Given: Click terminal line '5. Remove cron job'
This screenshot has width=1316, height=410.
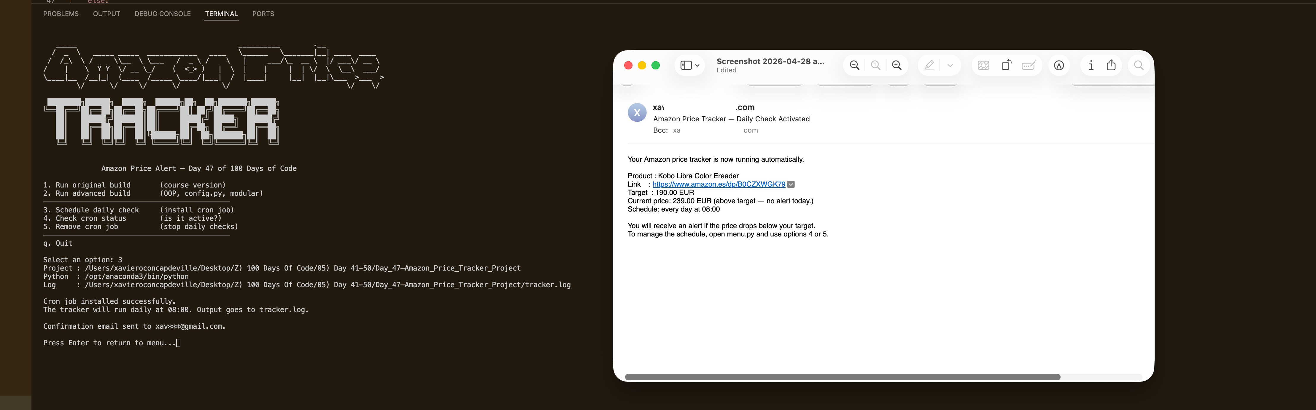Looking at the screenshot, I should coord(141,227).
